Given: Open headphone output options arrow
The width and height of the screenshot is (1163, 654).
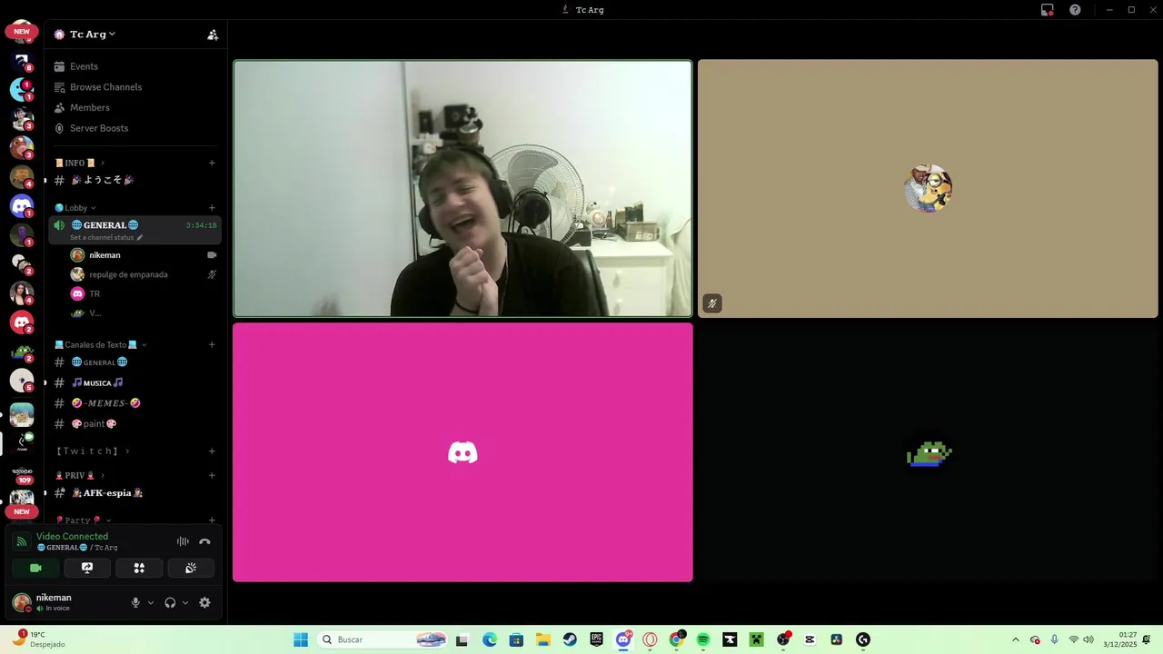Looking at the screenshot, I should point(185,602).
